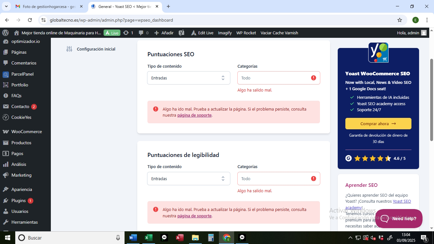Open the Plugins sidebar menu
Image resolution: width=434 pixels, height=244 pixels.
click(x=25, y=200)
